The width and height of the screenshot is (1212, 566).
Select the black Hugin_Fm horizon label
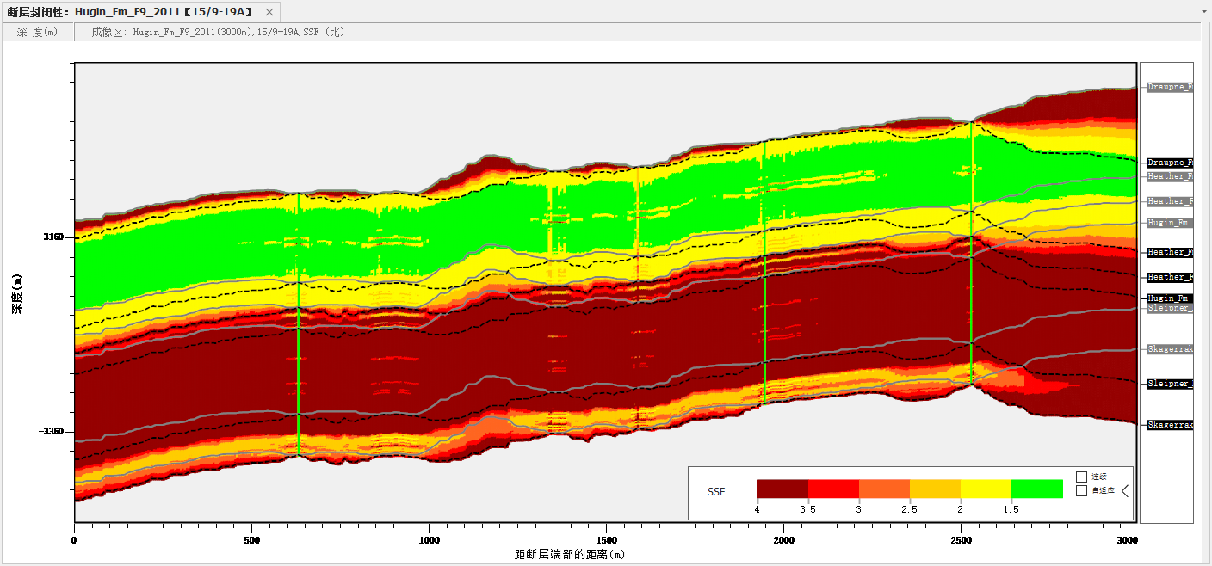[1170, 298]
